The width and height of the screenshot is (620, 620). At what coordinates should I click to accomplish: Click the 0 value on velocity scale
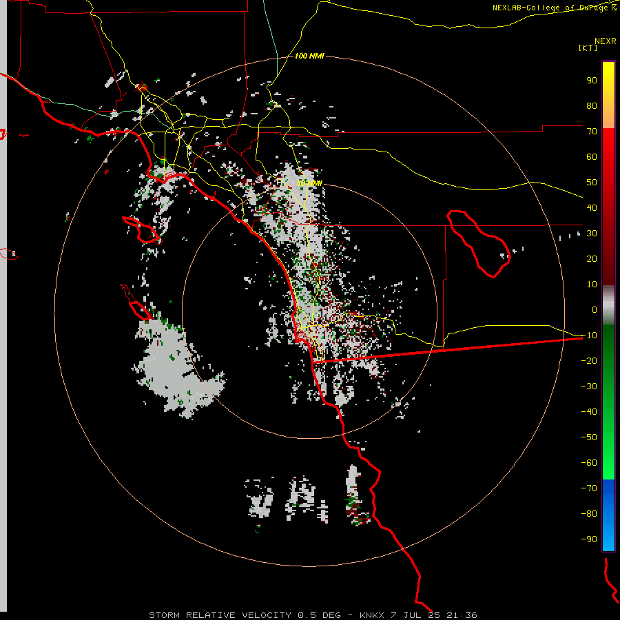click(595, 309)
